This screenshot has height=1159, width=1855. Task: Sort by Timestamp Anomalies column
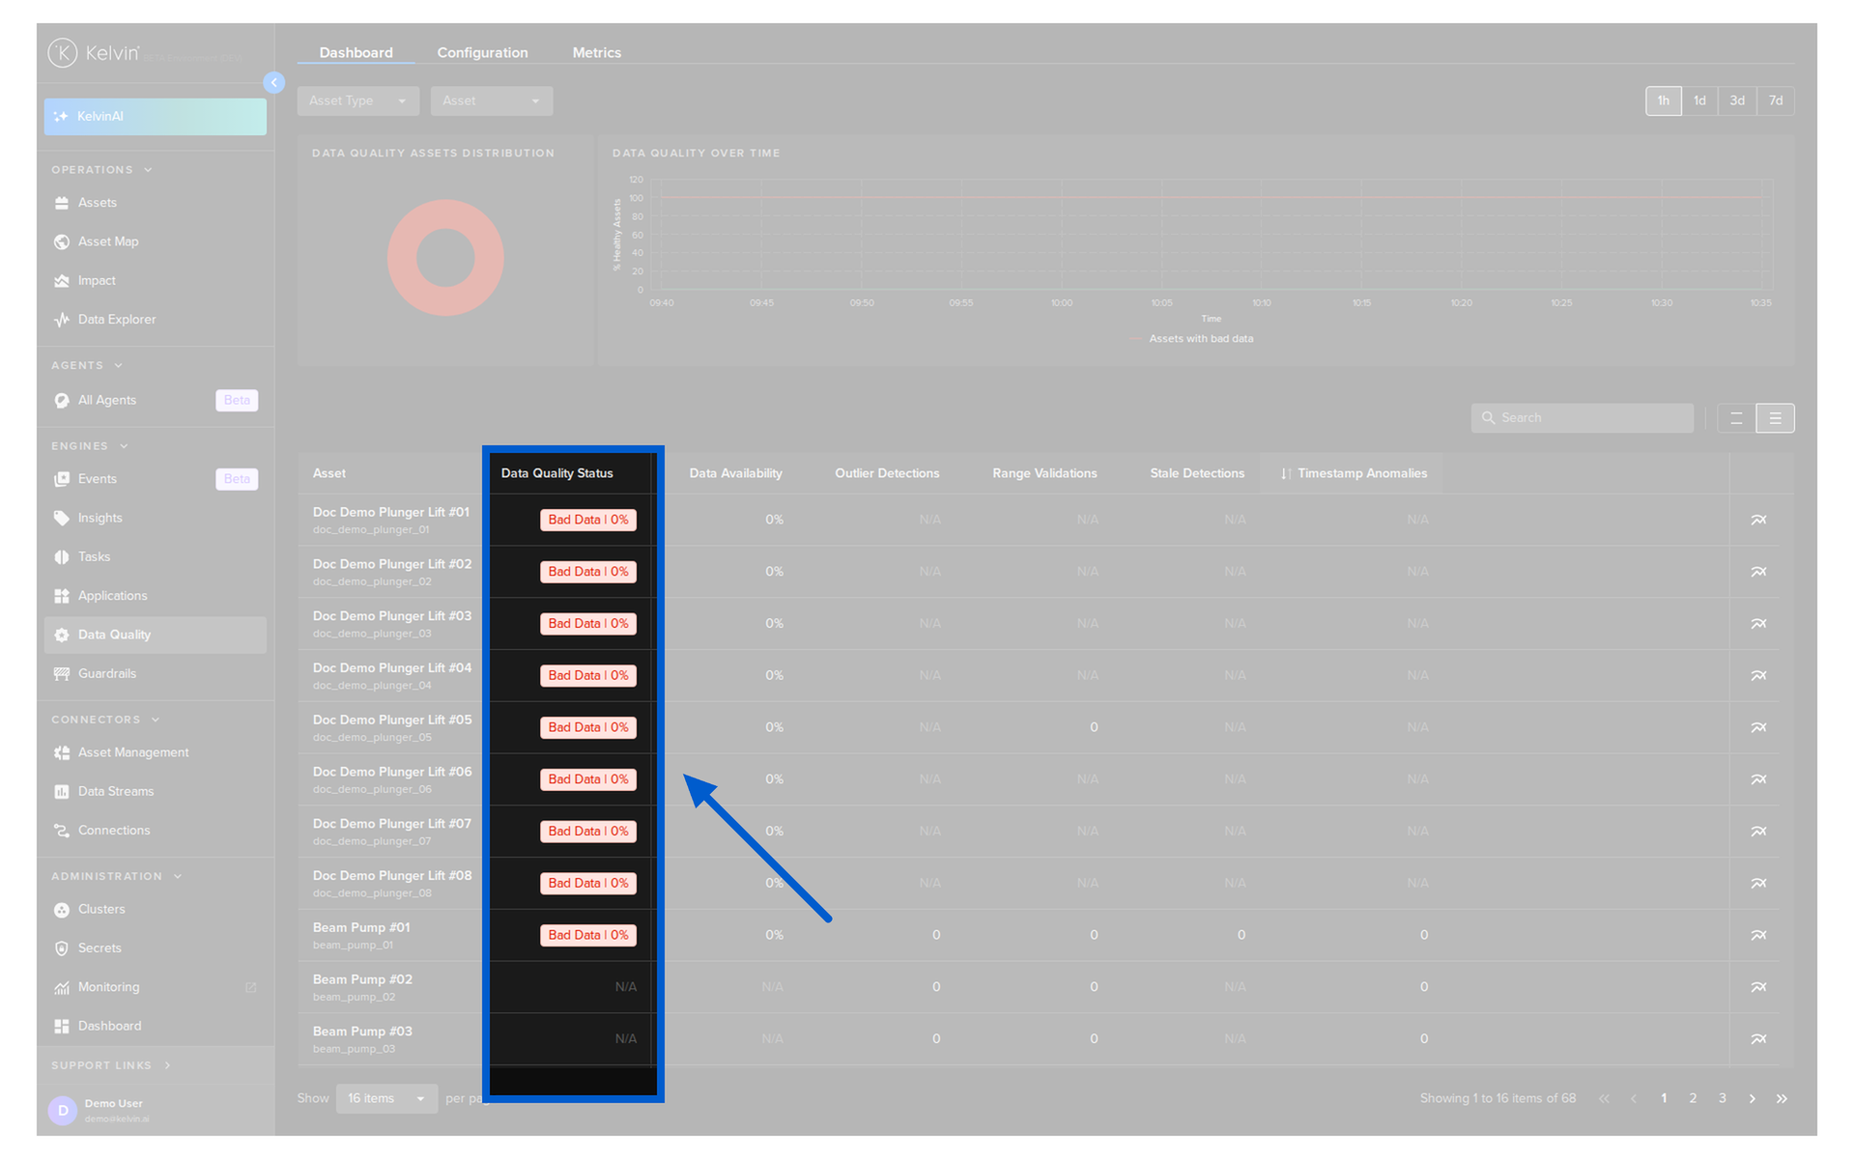[x=1353, y=474]
